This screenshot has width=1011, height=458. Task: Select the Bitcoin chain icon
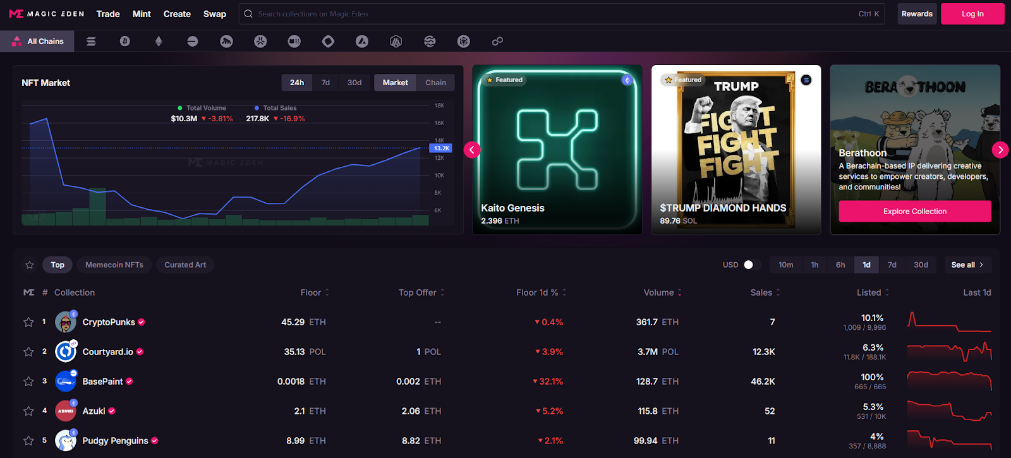coord(125,42)
